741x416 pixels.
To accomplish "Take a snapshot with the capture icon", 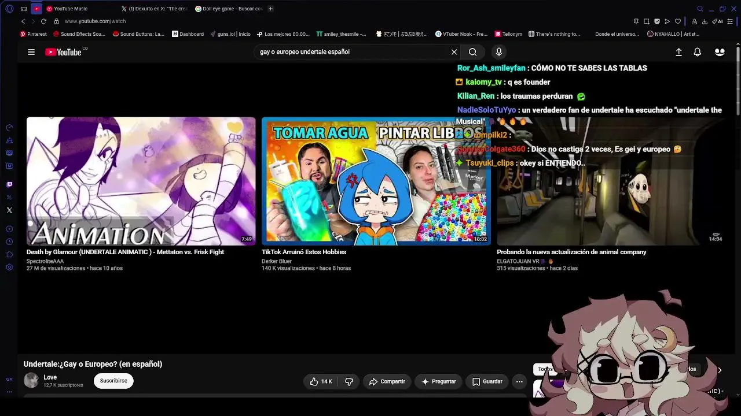I will [647, 21].
